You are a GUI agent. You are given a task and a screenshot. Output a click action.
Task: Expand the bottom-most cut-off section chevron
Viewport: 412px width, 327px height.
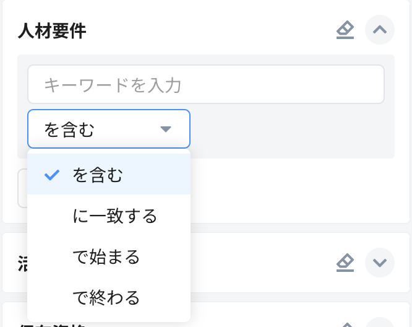380,323
